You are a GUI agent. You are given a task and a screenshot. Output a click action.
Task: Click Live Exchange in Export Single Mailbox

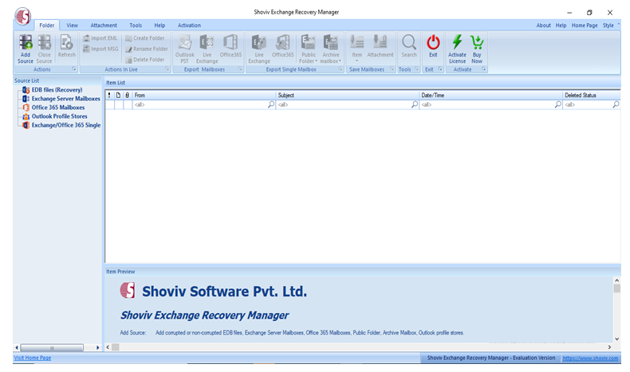click(259, 49)
